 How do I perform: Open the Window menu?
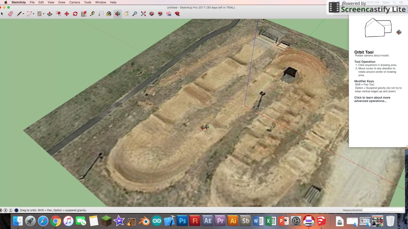(x=101, y=2)
